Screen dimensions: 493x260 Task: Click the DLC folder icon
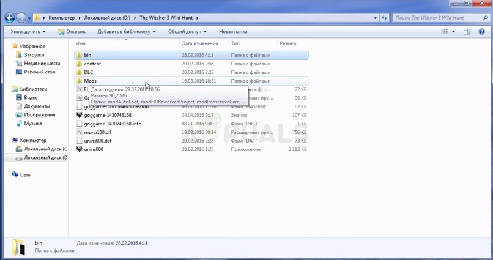tap(80, 72)
